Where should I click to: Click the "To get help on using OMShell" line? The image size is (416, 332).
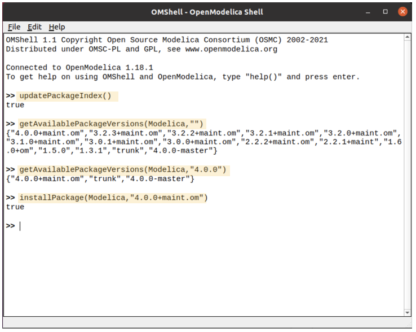[183, 77]
